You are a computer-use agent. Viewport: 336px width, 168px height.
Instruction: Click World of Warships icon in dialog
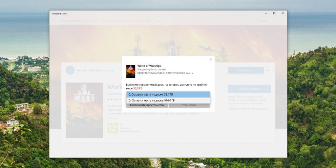click(x=131, y=71)
